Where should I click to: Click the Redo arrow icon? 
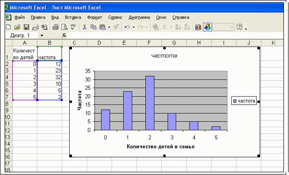tap(141, 27)
